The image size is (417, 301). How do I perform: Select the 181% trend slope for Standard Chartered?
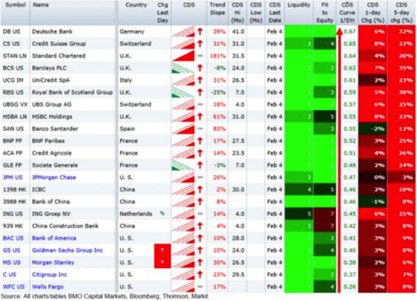click(x=218, y=56)
